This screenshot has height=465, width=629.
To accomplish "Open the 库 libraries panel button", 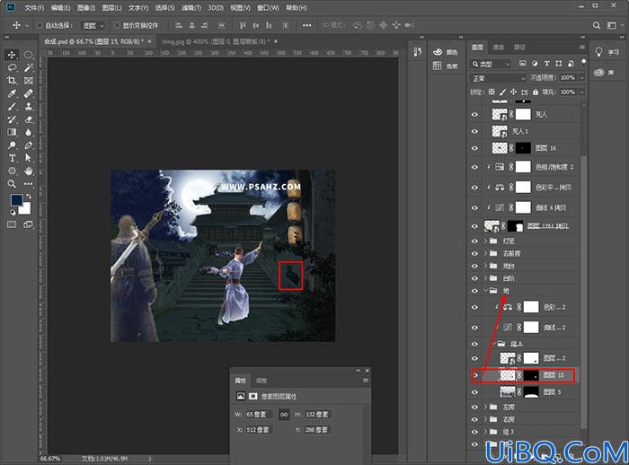I will [605, 73].
